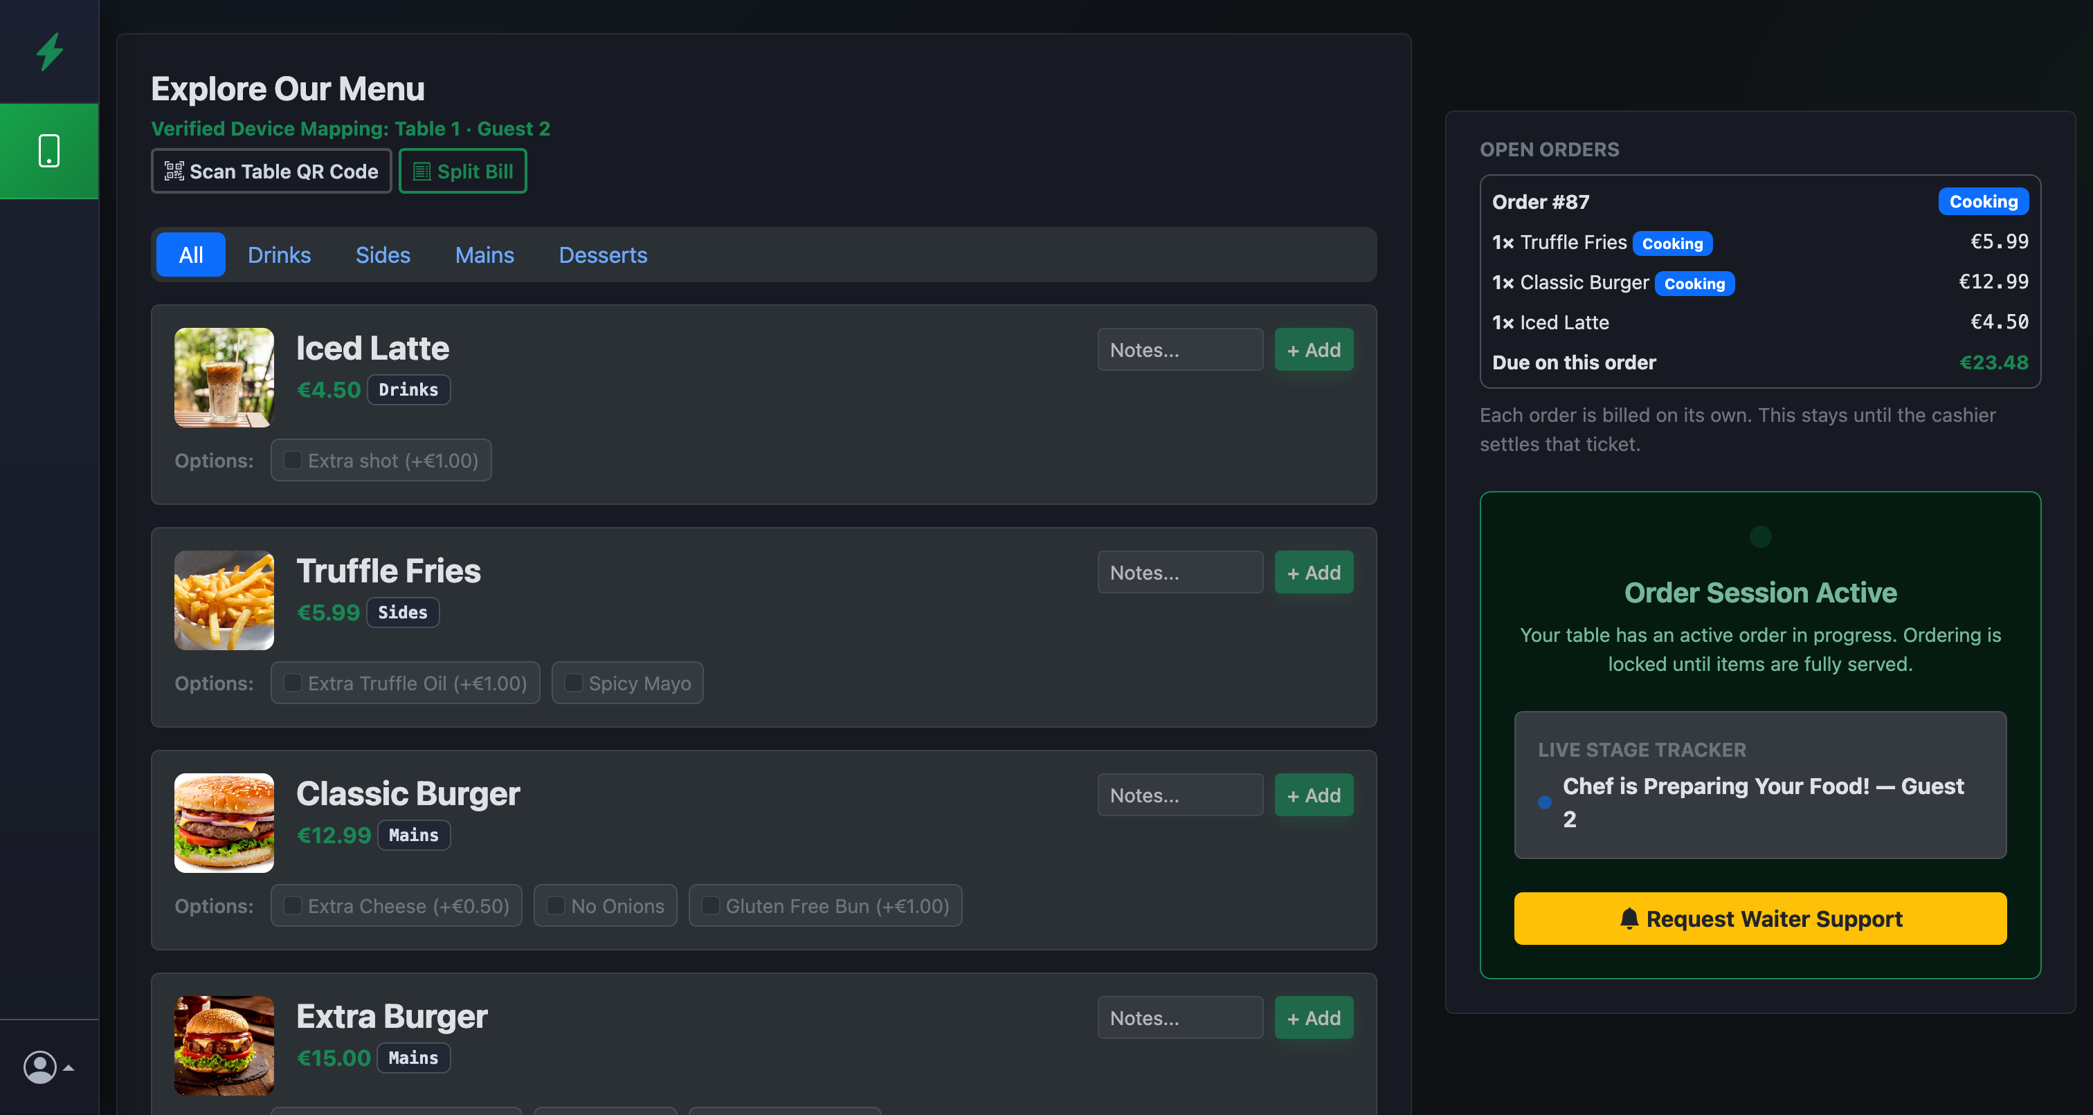
Task: Add Classic Burger to the order
Action: click(x=1314, y=795)
